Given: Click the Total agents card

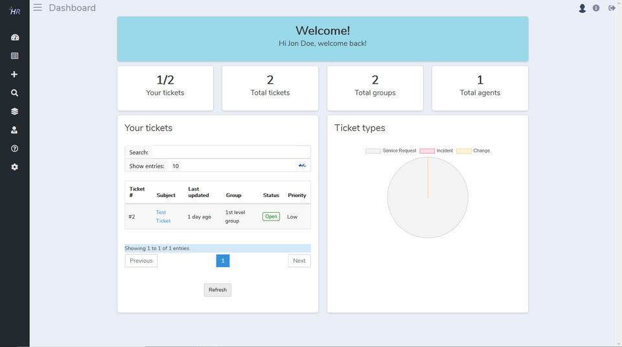Looking at the screenshot, I should 480,88.
